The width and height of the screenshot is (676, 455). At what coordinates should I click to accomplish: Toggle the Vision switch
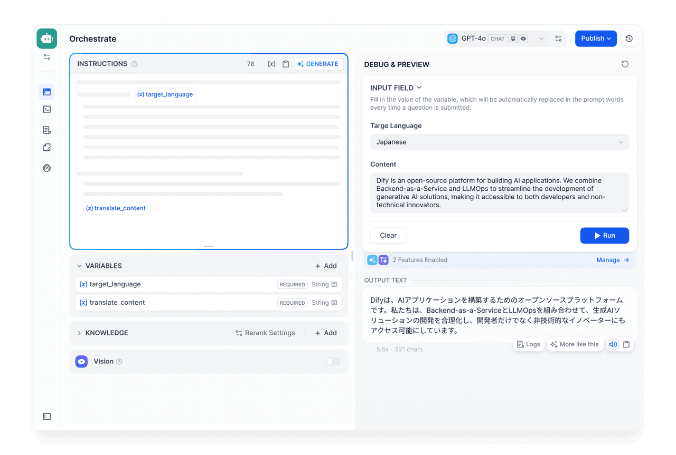pos(333,362)
